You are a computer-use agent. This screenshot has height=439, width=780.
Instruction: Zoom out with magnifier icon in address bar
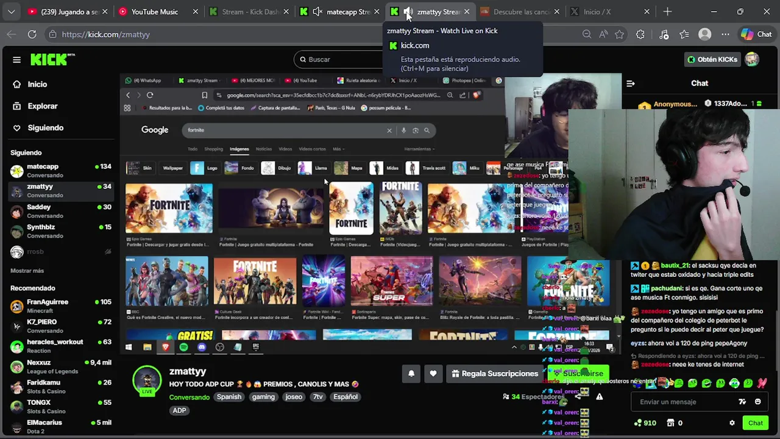point(587,35)
